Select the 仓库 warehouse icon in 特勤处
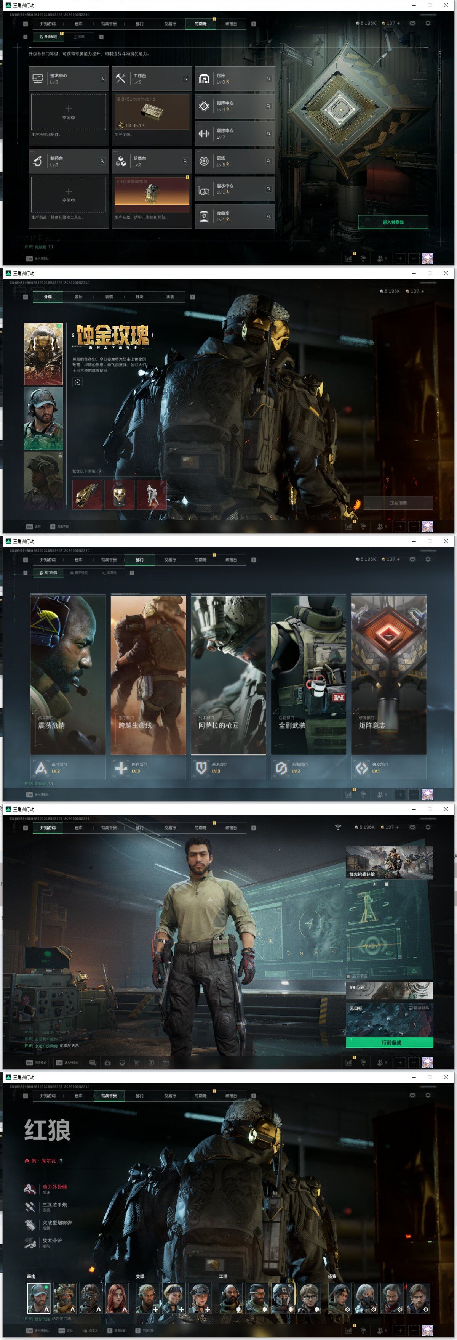This screenshot has height=1340, width=457. (204, 79)
